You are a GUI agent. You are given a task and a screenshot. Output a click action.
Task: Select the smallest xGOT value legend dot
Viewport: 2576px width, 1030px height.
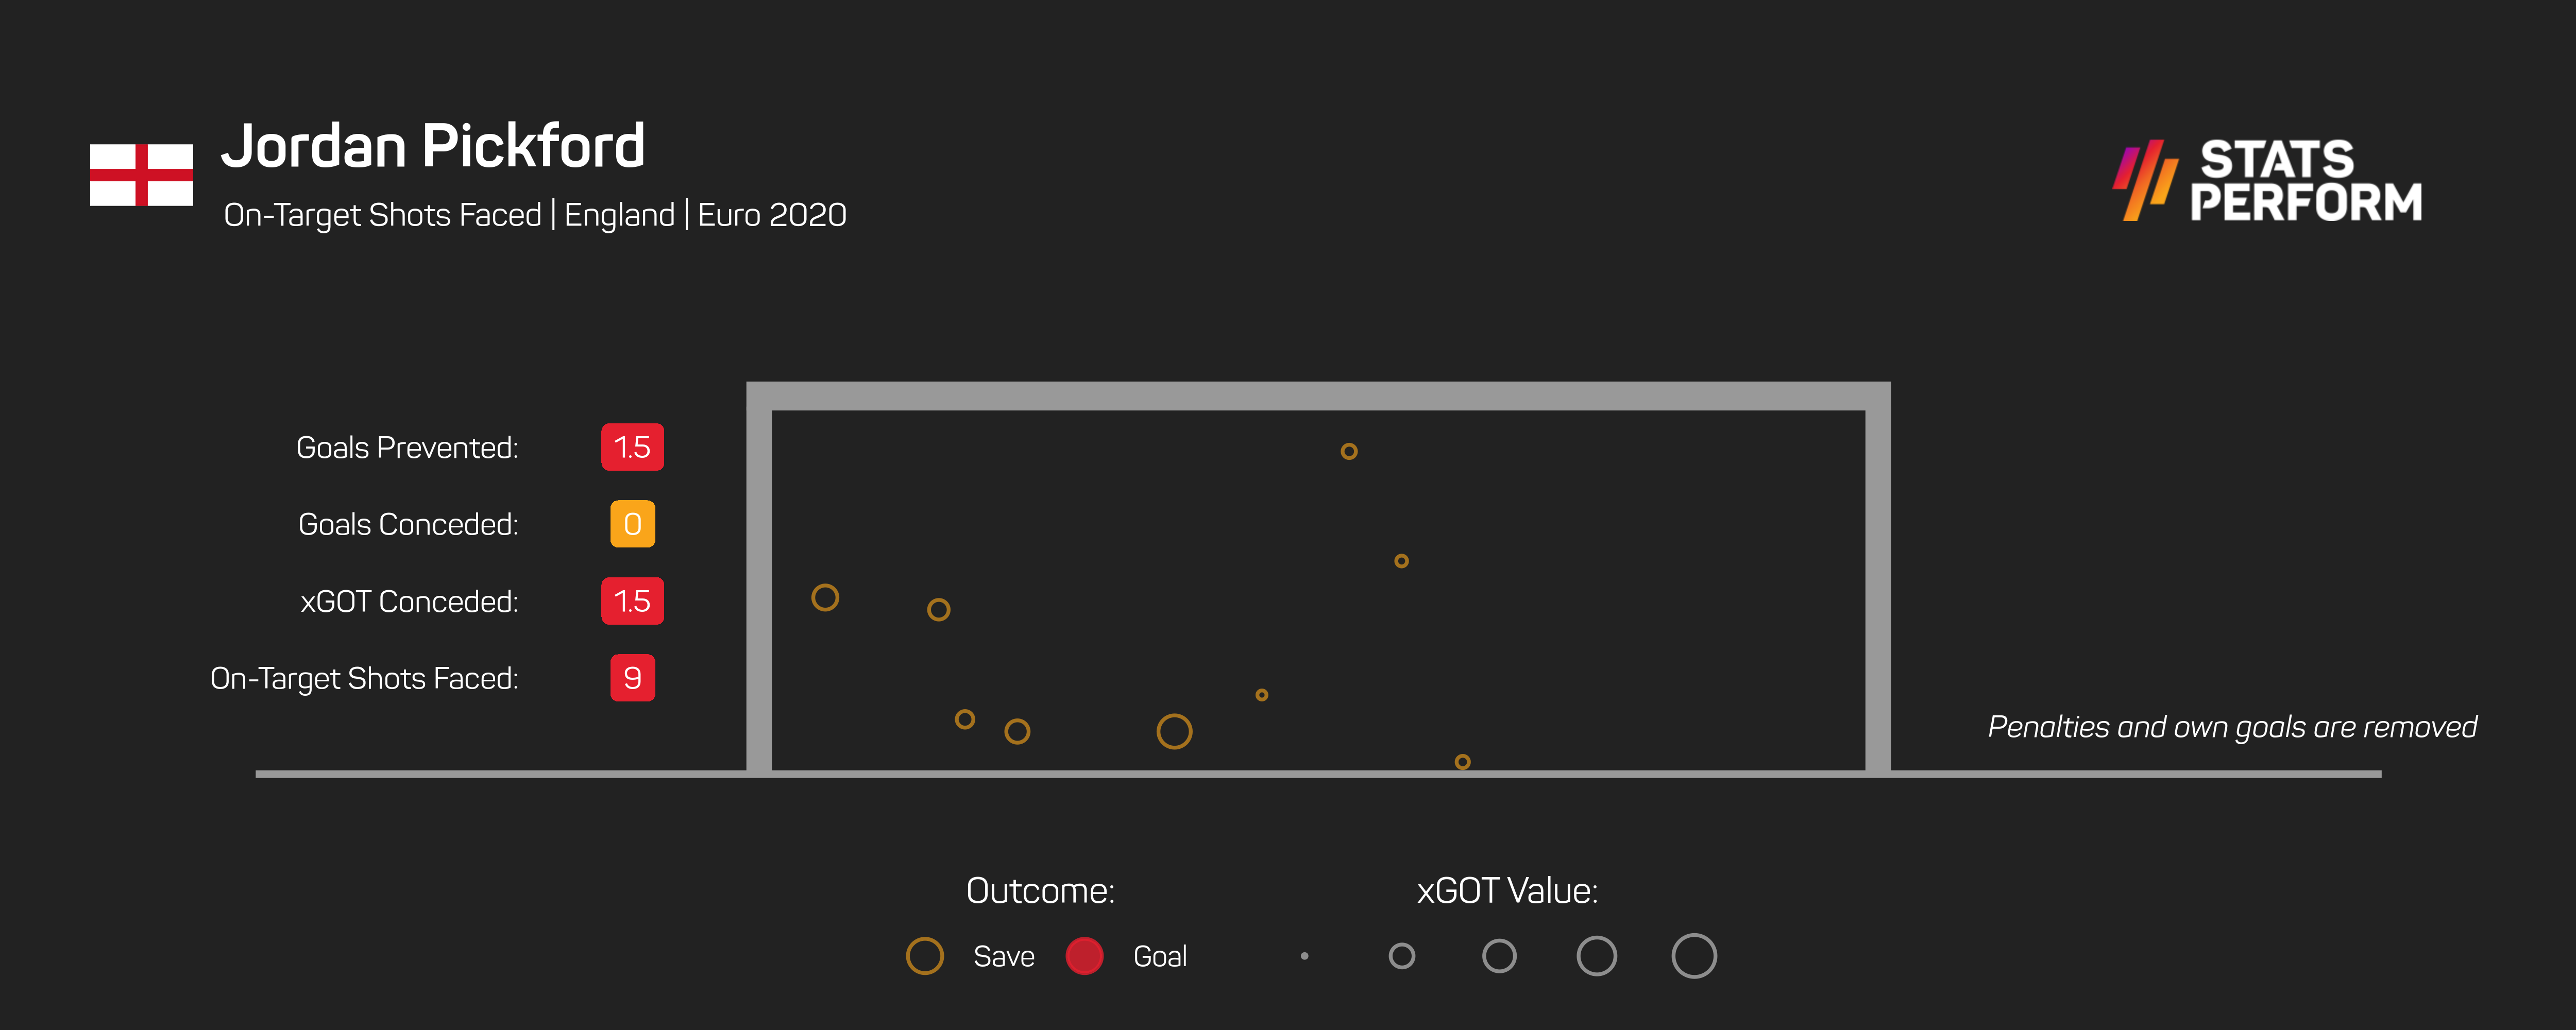click(x=1304, y=956)
